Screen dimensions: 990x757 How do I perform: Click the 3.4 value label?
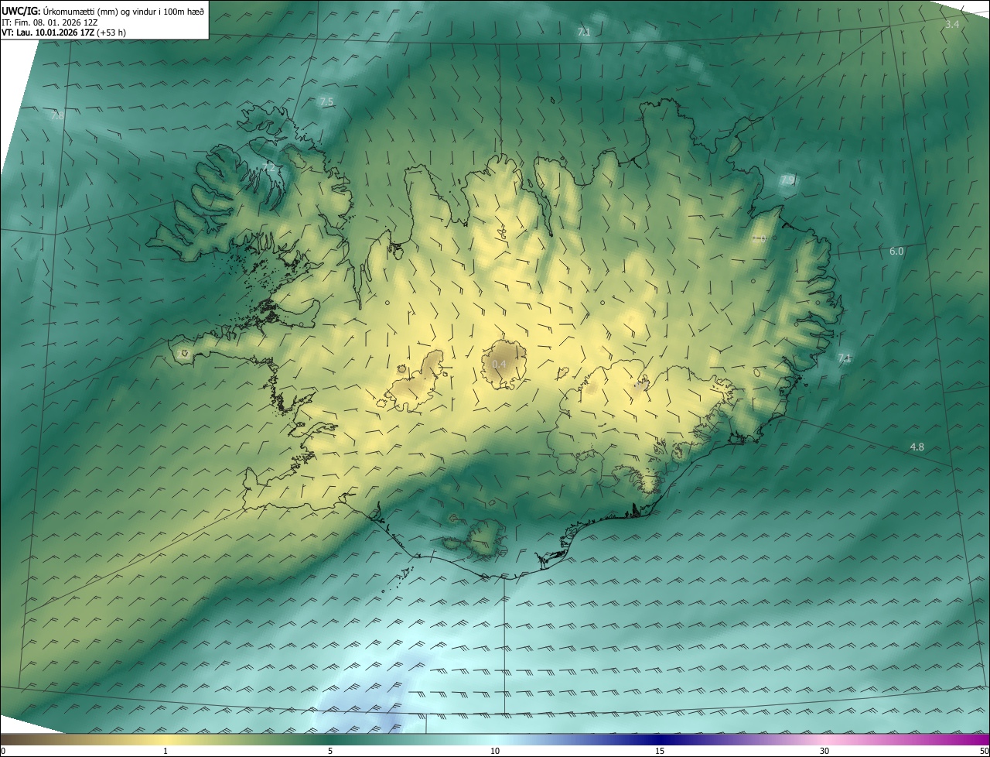(x=952, y=25)
